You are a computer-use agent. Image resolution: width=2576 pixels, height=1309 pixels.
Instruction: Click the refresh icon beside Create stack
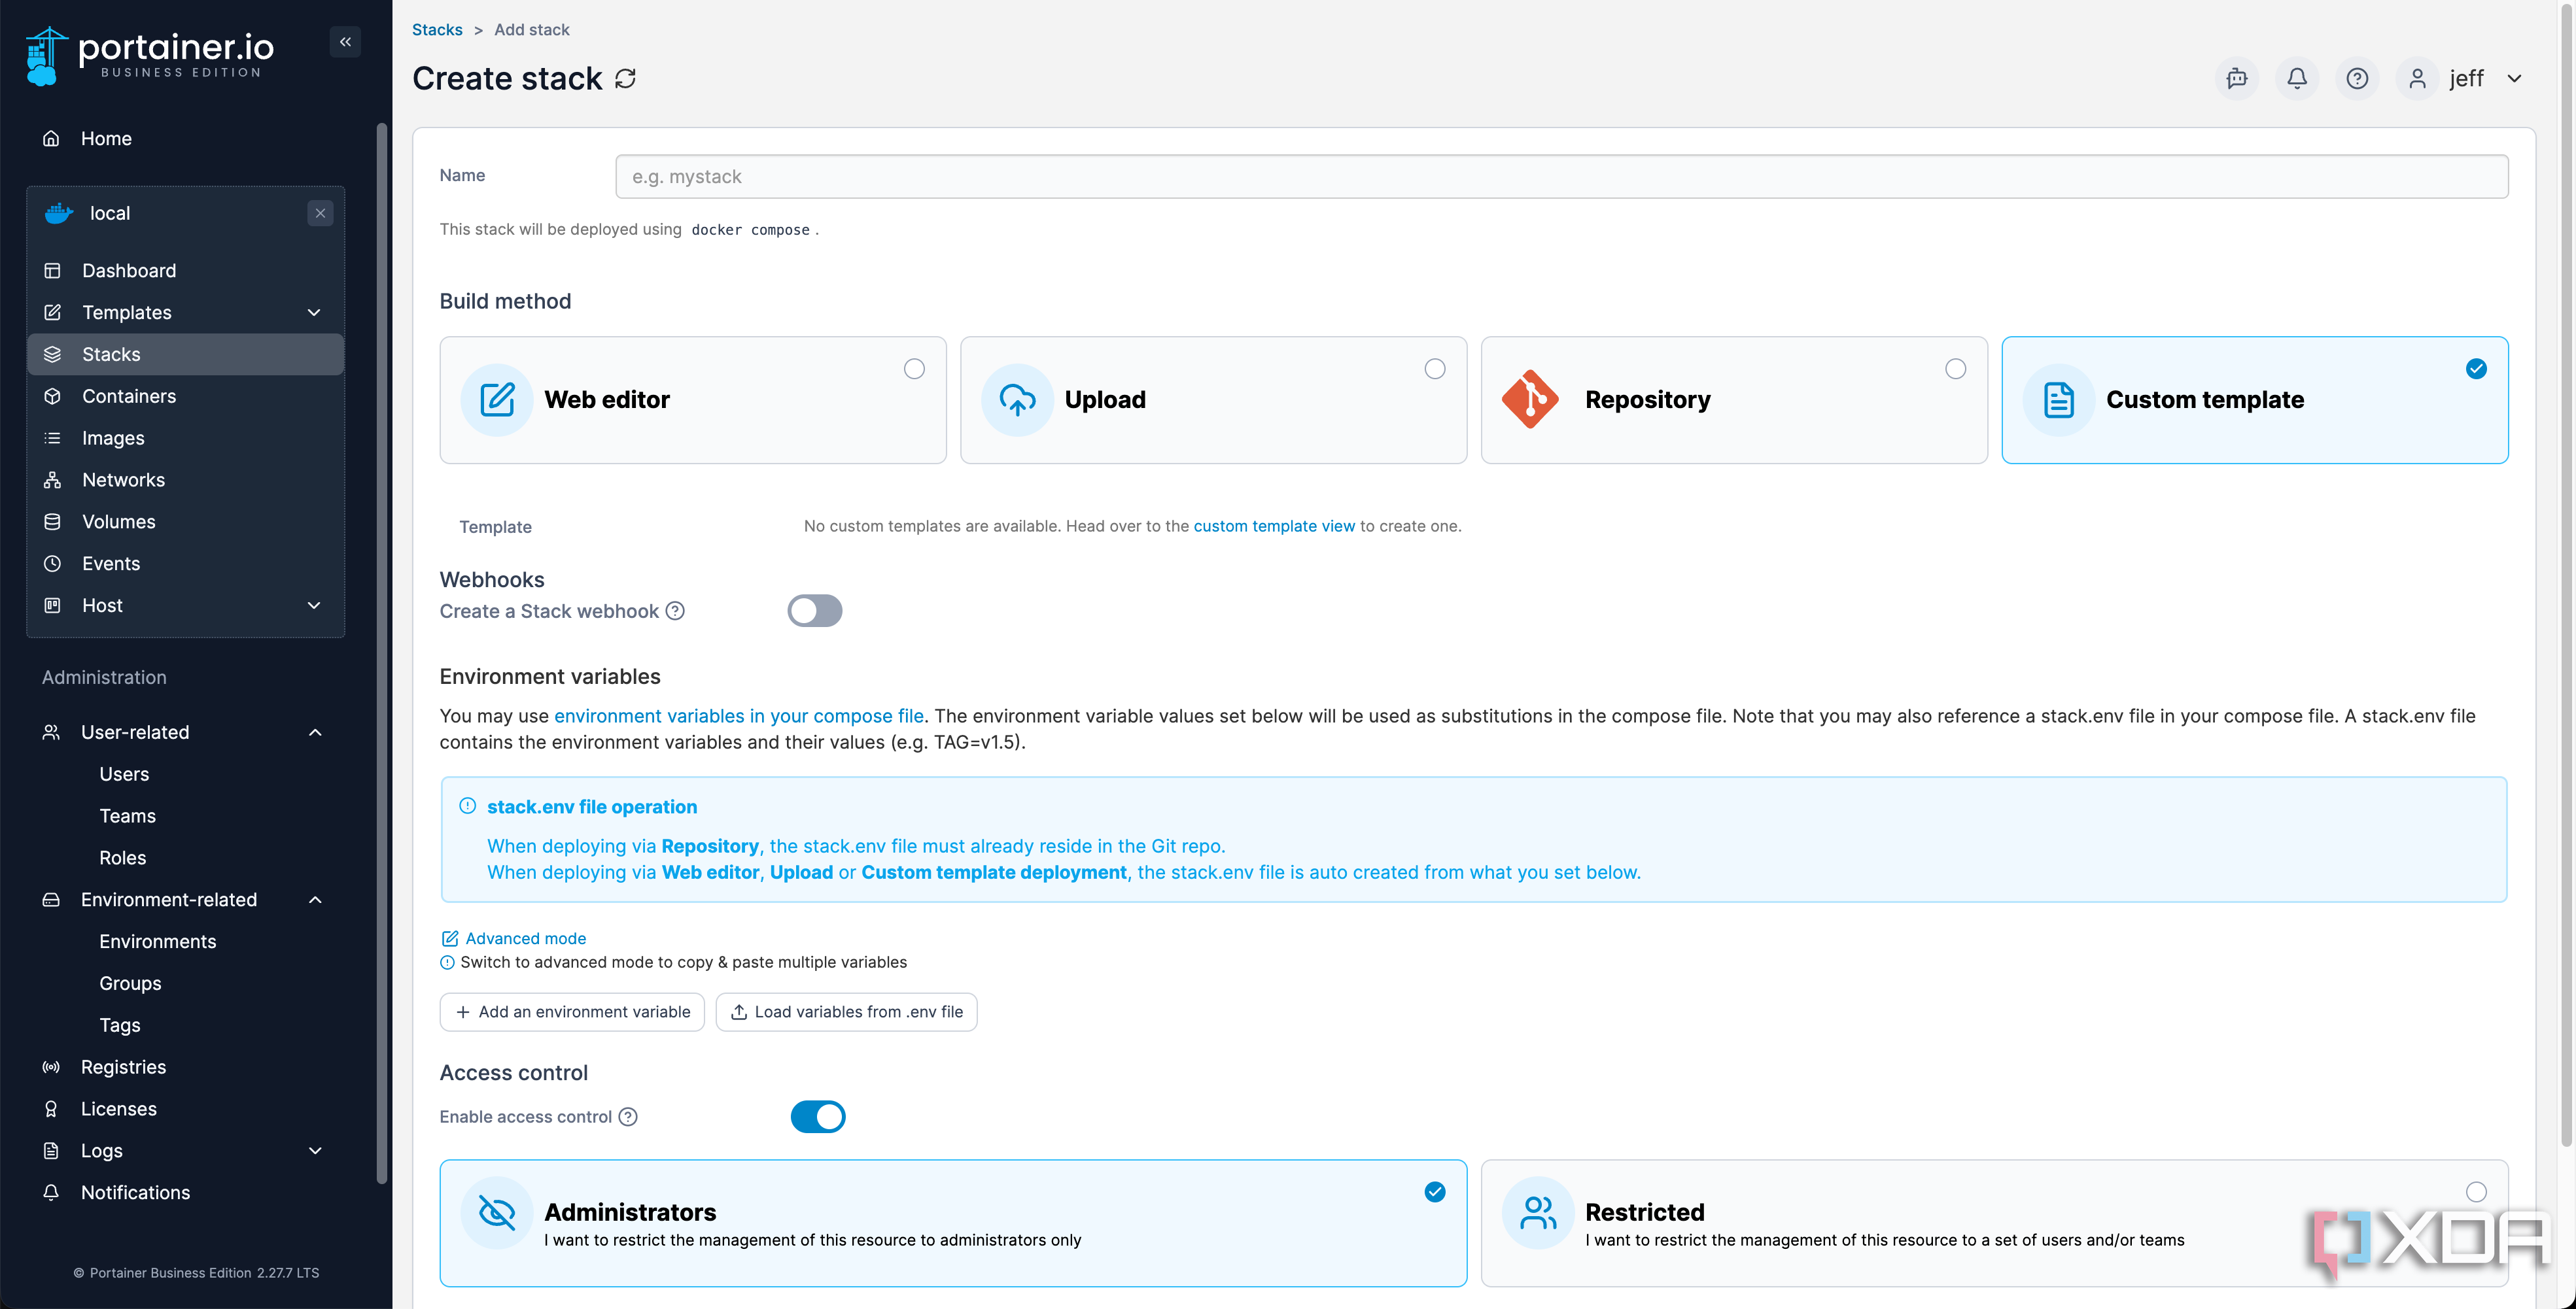625,78
